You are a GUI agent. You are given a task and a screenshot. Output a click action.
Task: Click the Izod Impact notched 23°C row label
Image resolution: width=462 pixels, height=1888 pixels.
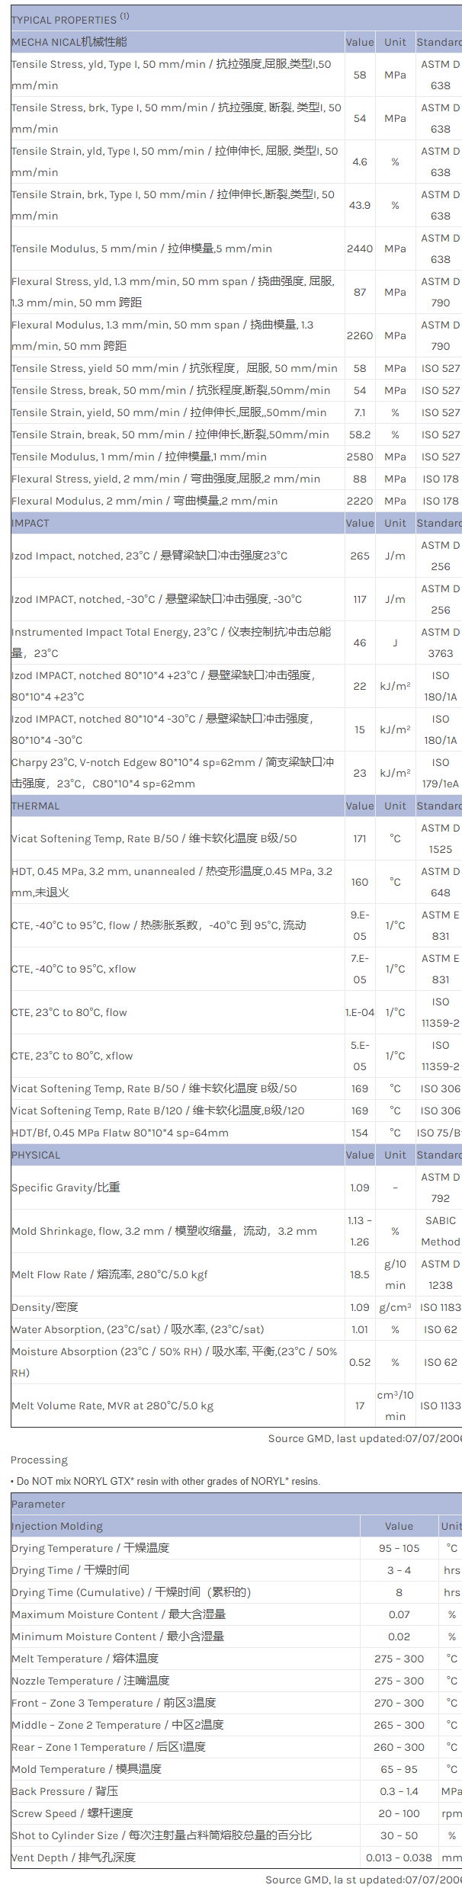point(149,556)
